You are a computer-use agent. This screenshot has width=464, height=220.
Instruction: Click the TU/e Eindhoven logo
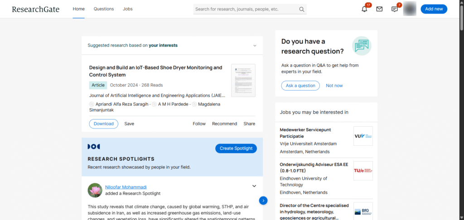[x=363, y=171]
